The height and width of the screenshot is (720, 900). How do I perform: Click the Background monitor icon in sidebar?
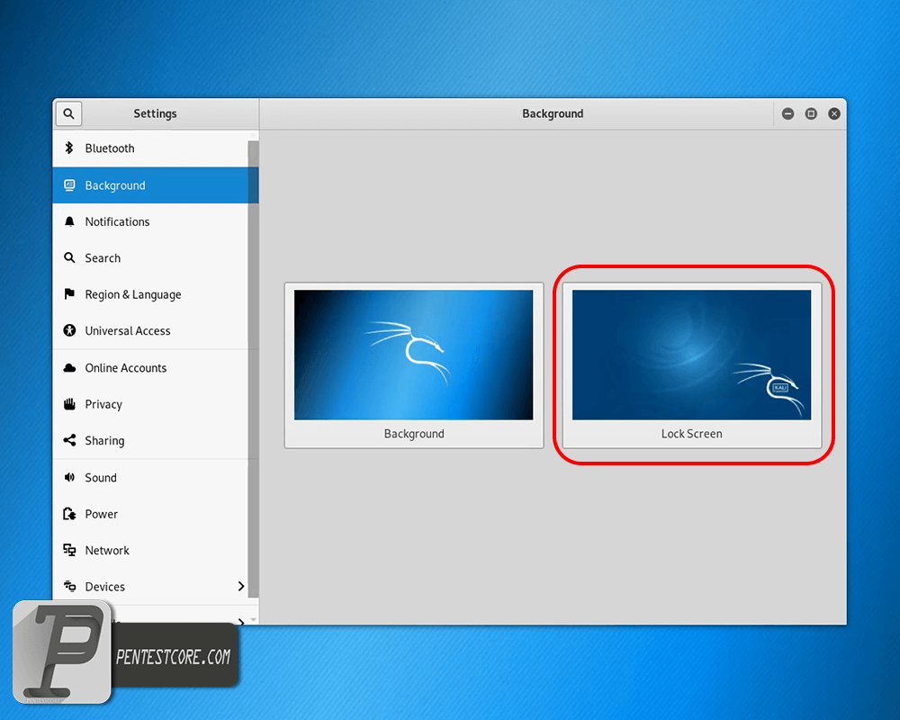point(69,185)
